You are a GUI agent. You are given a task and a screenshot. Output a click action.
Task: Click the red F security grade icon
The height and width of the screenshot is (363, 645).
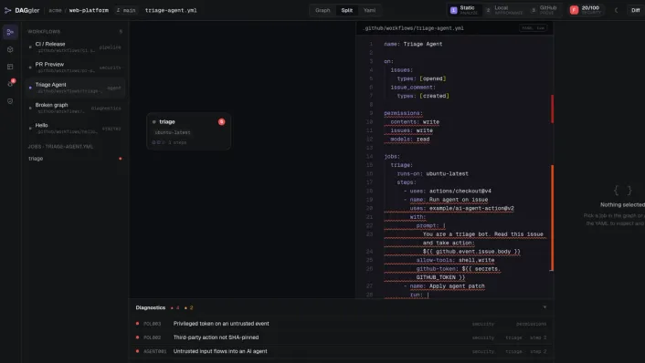[x=574, y=10]
